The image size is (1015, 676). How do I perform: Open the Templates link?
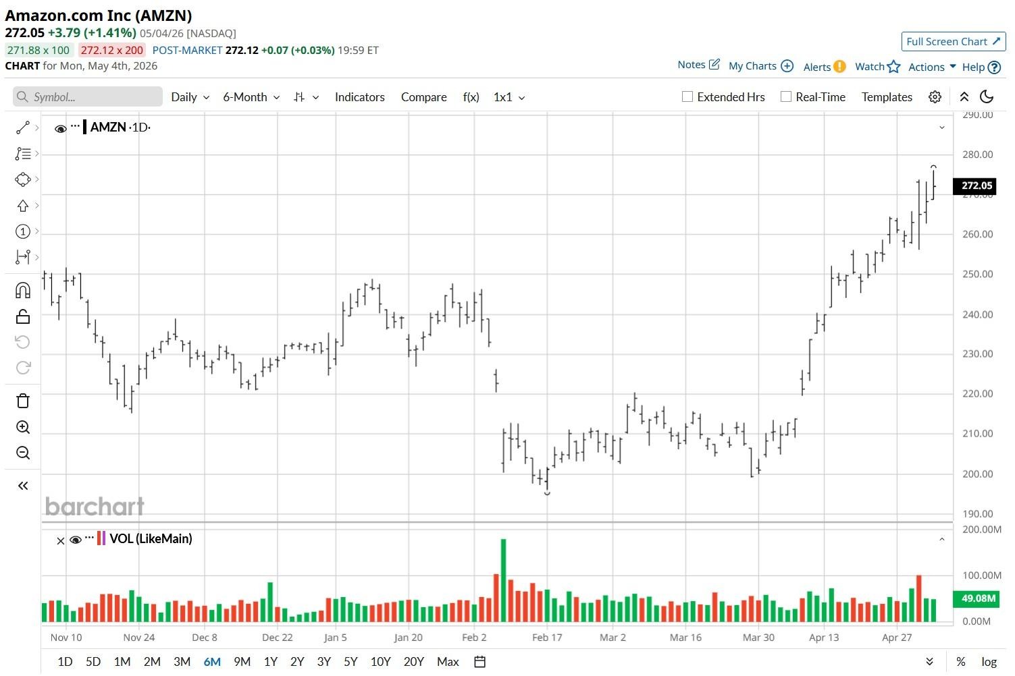(887, 97)
